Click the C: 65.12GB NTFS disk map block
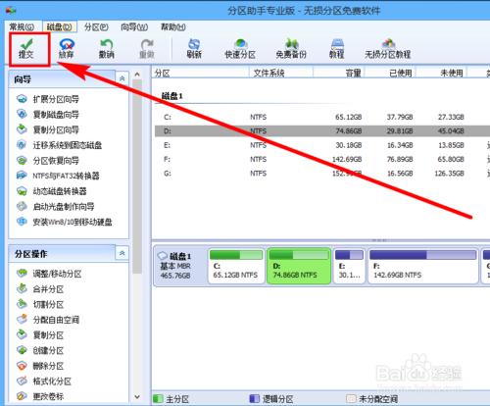Viewport: 490px width, 406px height. point(236,266)
